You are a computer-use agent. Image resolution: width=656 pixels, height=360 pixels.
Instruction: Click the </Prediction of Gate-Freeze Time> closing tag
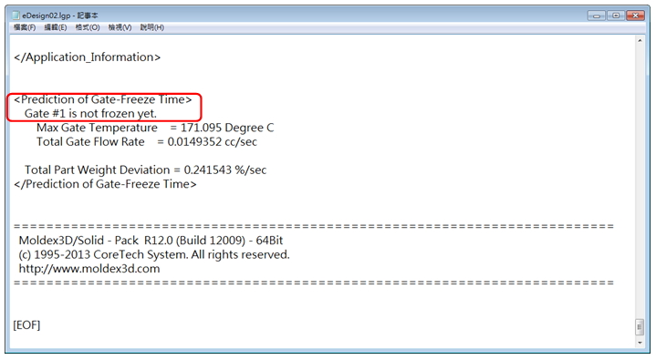point(105,184)
